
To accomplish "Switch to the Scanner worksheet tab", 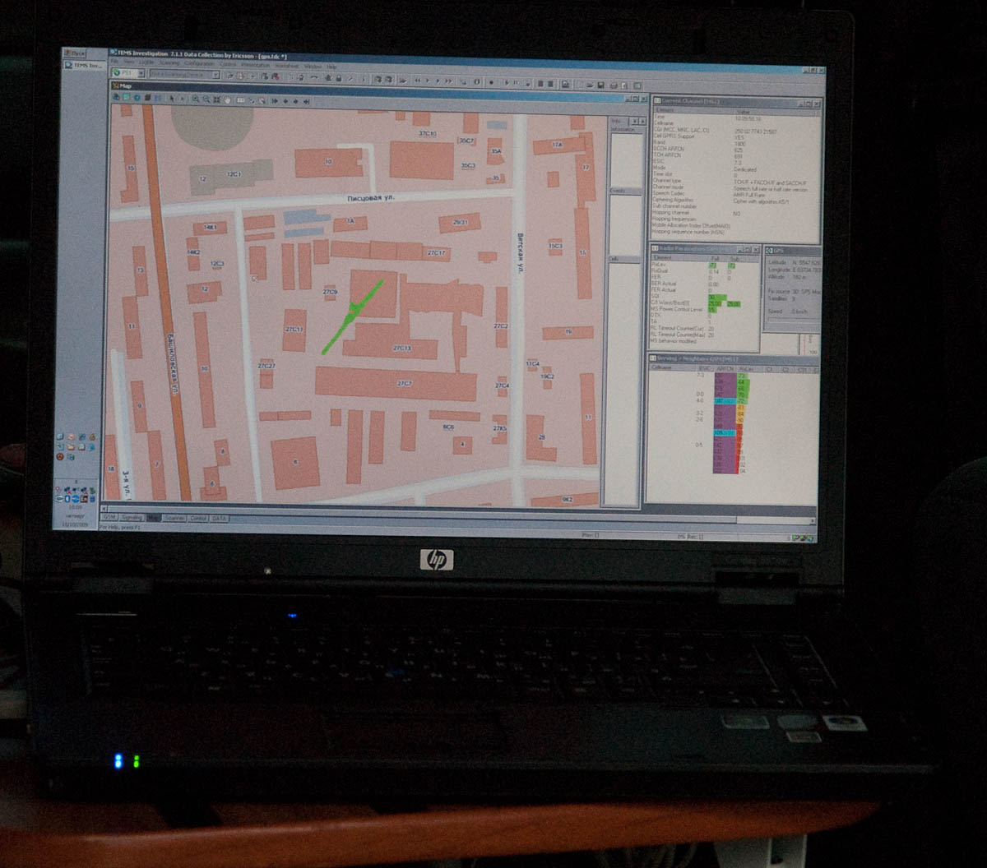I will [174, 518].
